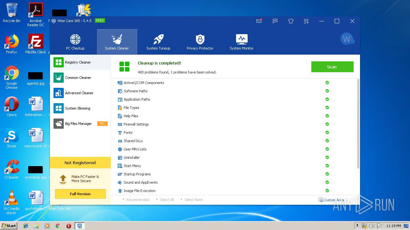Screen dimensions: 410x230
Task: Open the feedback chat icon
Action: tap(275, 21)
